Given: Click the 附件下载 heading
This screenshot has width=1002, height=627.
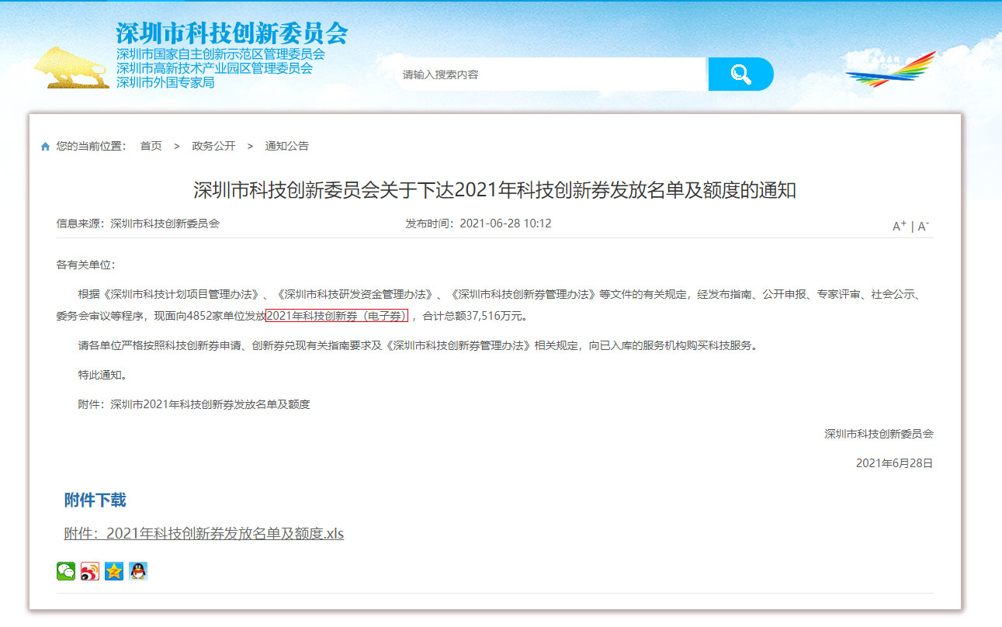Looking at the screenshot, I should pyautogui.click(x=95, y=500).
